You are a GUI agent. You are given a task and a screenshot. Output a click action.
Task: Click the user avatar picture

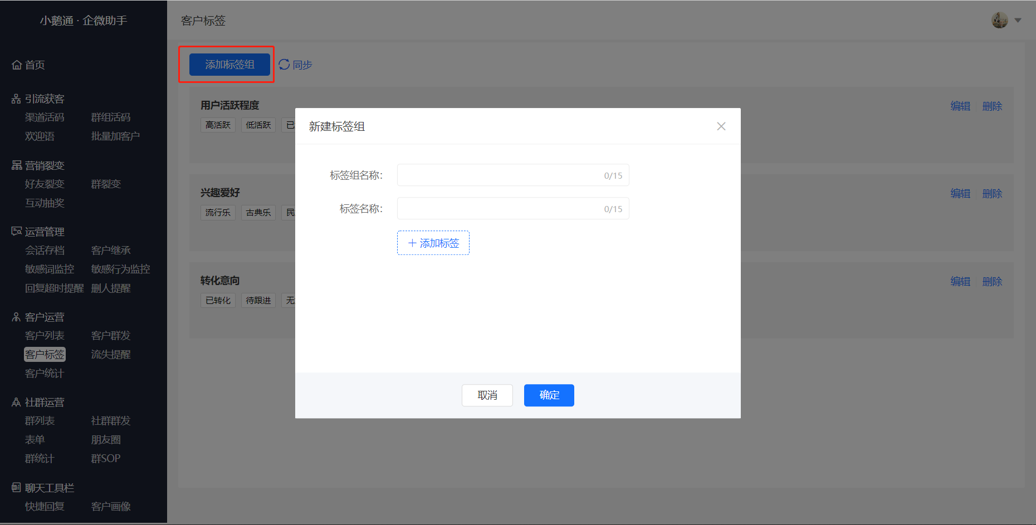[1000, 21]
